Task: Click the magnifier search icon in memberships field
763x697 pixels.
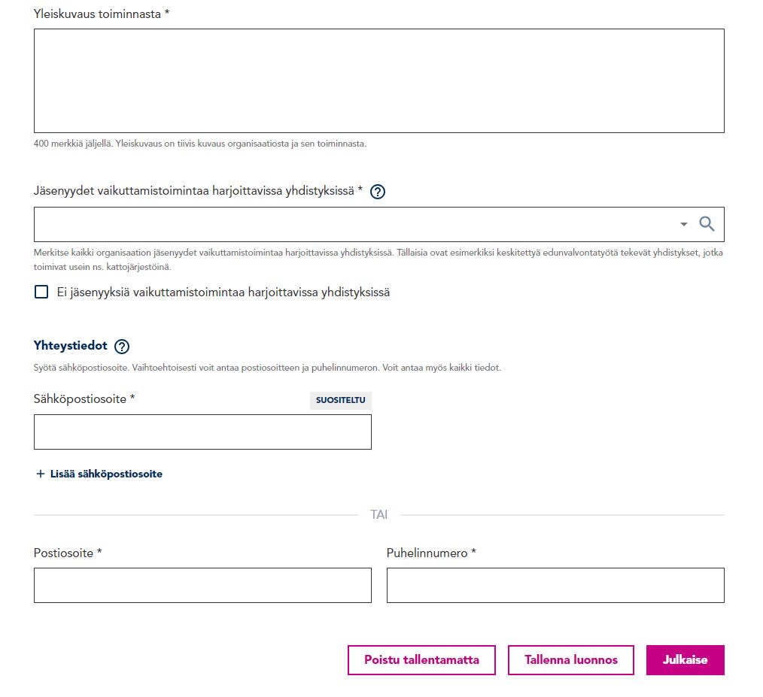Action: point(707,224)
